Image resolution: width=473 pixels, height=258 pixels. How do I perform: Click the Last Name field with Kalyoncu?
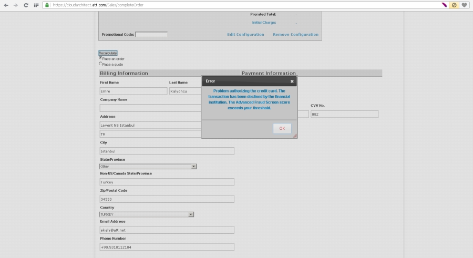[x=186, y=91]
